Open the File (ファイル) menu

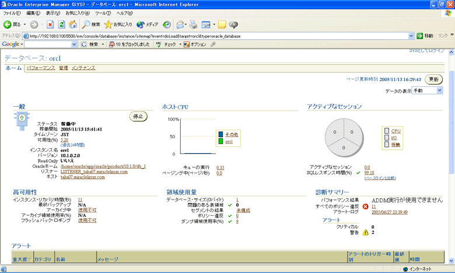[12, 13]
